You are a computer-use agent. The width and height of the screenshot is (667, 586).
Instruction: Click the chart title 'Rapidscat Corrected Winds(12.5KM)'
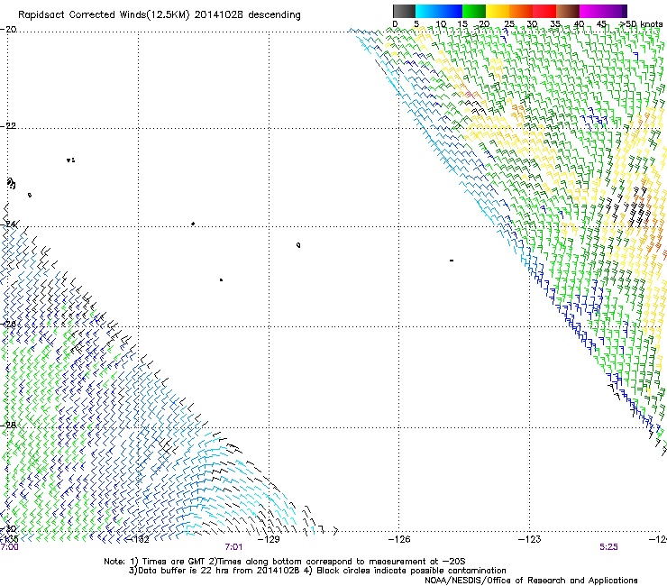pos(104,14)
